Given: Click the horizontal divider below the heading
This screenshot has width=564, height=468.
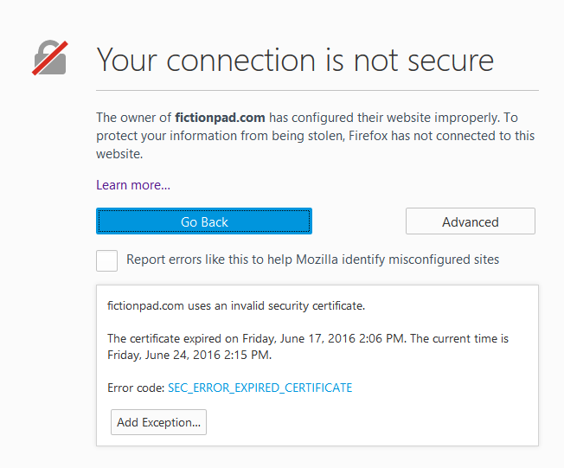Looking at the screenshot, I should pos(317,90).
